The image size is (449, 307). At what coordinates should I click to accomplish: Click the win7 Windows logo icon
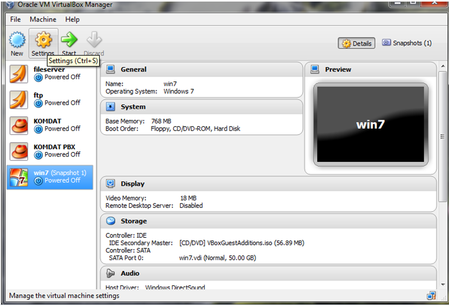(x=19, y=177)
